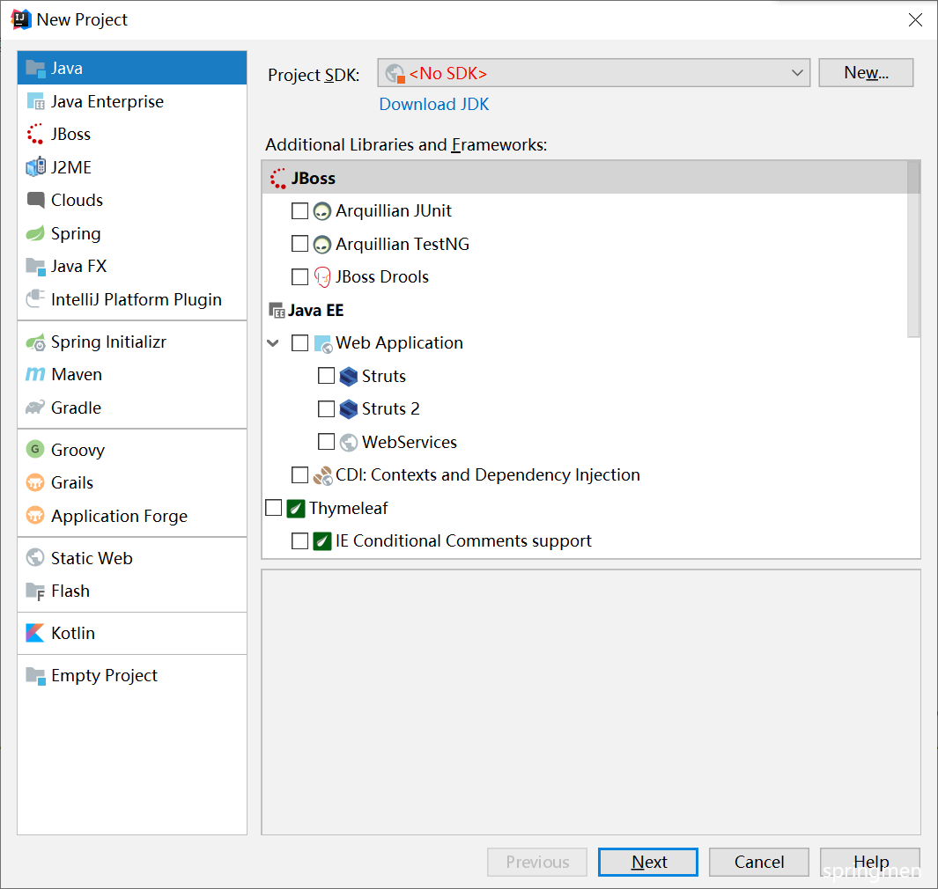Select the JBoss group header row
The width and height of the screenshot is (938, 889).
tap(585, 178)
